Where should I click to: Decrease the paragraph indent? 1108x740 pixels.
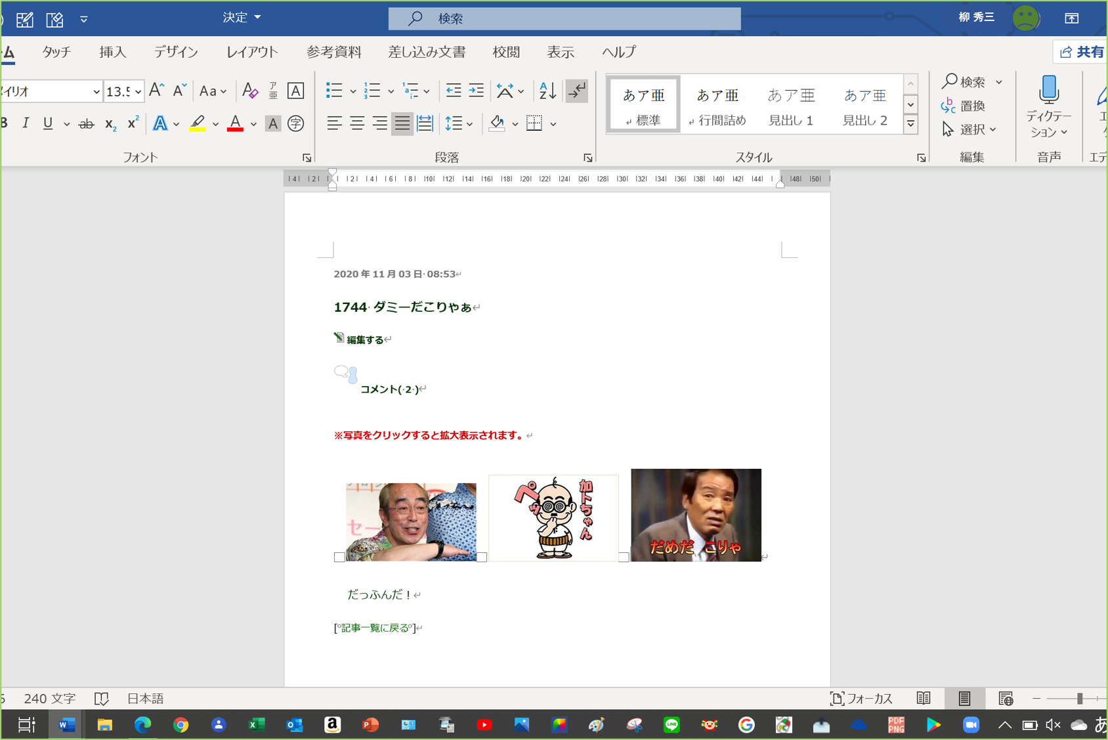click(x=453, y=91)
